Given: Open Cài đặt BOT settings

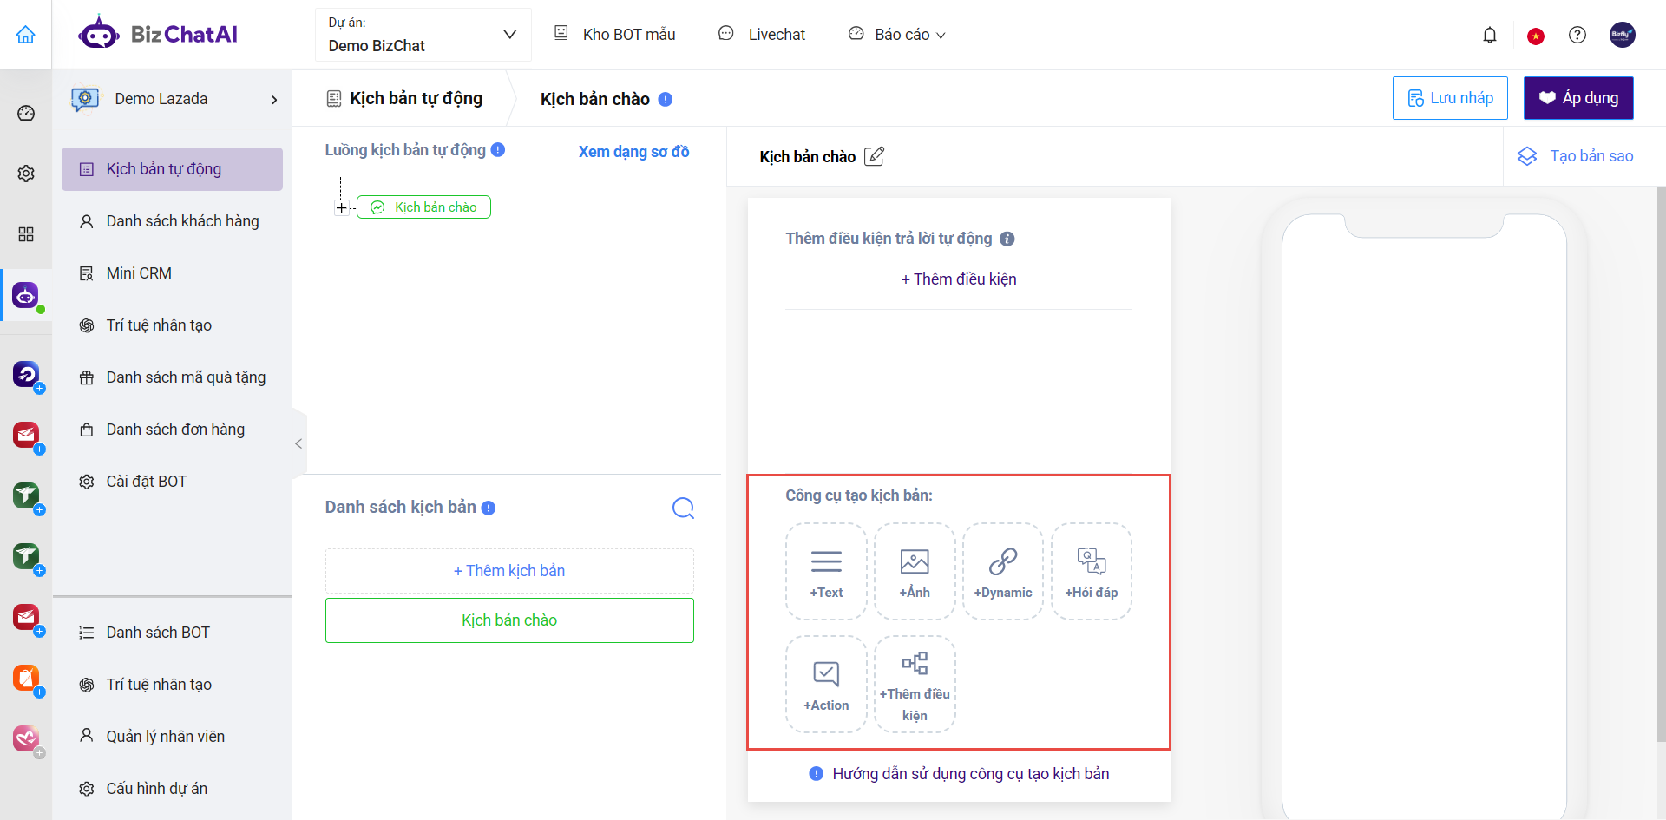Looking at the screenshot, I should click(x=172, y=482).
